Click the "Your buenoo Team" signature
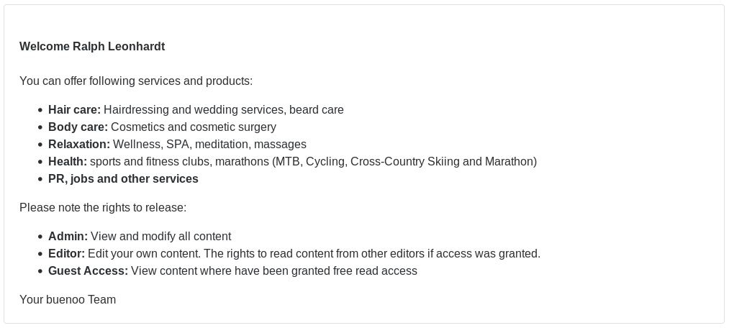729x328 pixels. point(68,300)
